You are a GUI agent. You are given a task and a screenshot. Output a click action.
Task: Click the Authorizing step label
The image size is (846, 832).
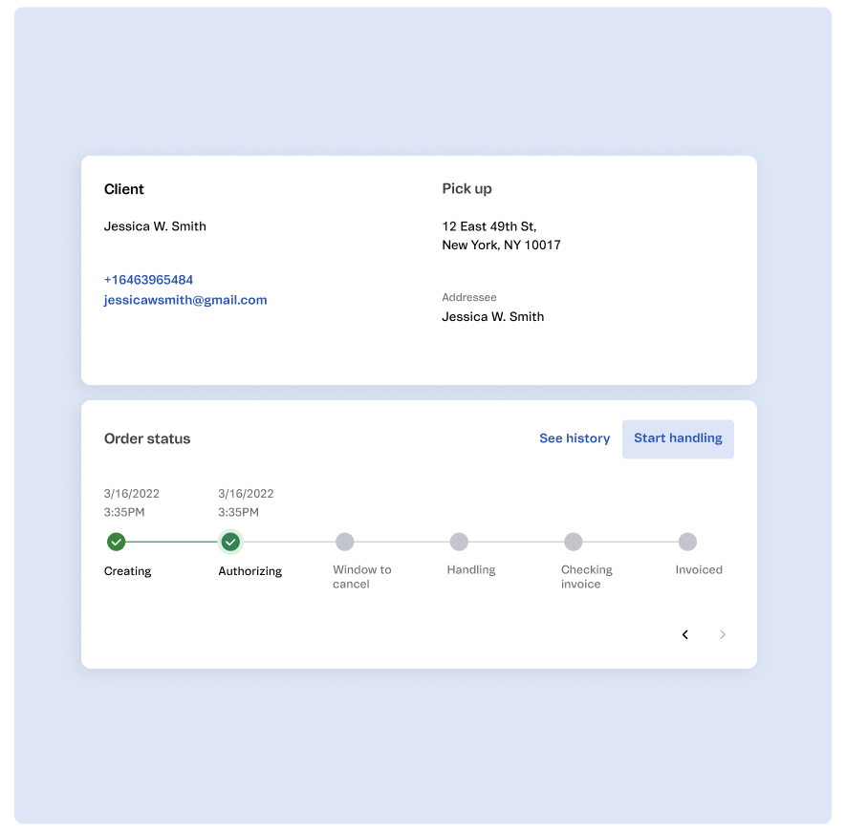249,571
